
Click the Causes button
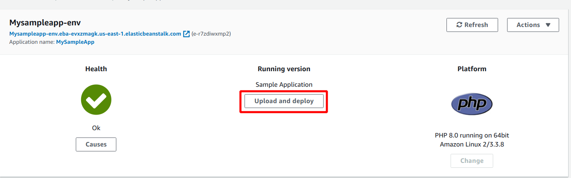(x=96, y=144)
